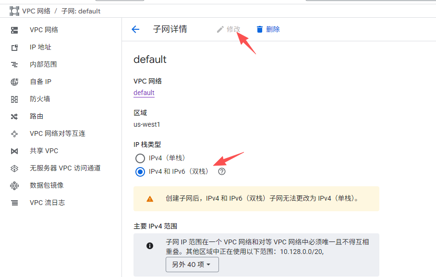Select the IPv4（单栈）radio option

point(139,158)
